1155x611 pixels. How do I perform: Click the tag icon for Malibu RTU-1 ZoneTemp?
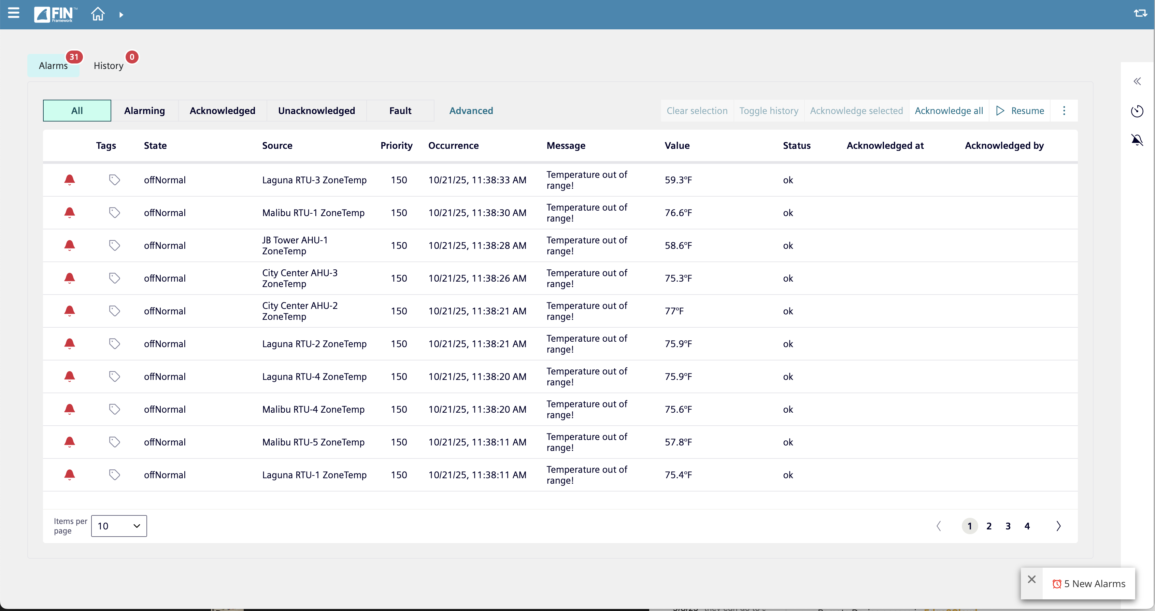(114, 213)
